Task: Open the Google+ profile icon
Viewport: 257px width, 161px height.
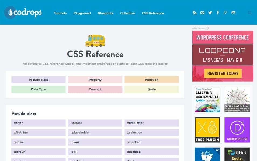Action: [x=225, y=12]
